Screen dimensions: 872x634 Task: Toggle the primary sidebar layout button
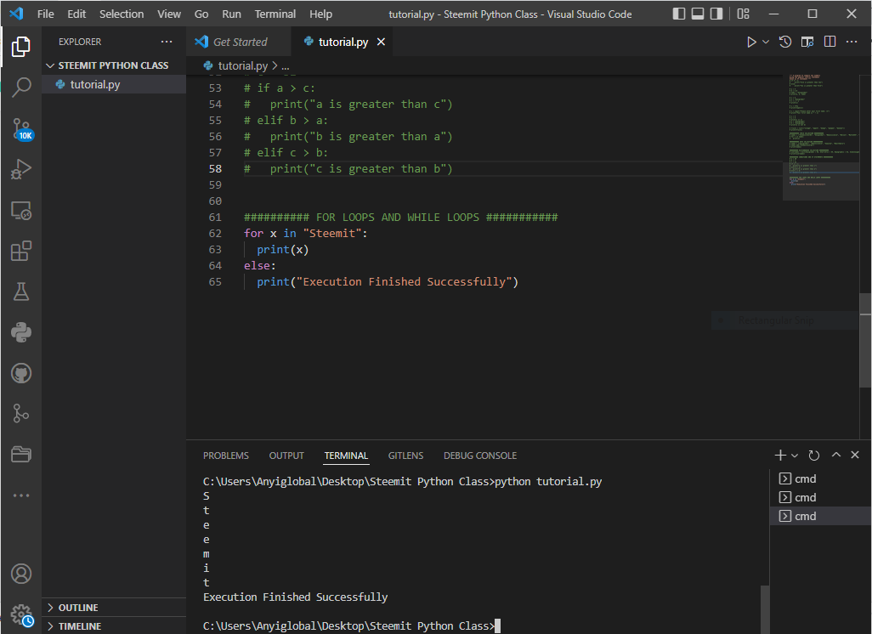click(679, 14)
